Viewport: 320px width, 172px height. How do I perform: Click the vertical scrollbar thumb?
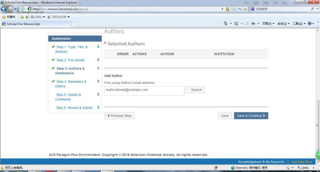[x=318, y=125]
